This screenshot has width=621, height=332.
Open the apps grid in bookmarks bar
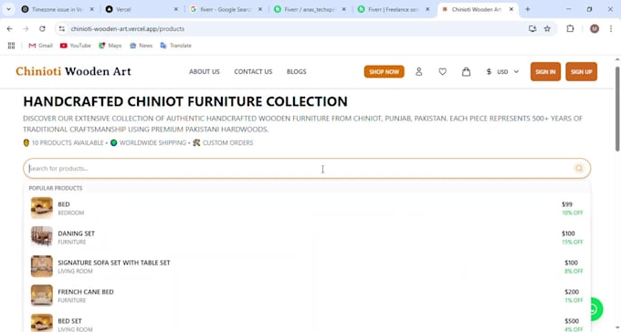click(12, 46)
